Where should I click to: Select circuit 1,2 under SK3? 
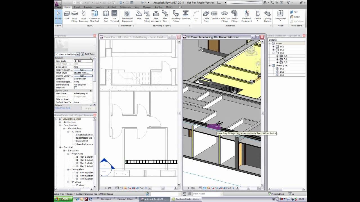pyautogui.click(x=285, y=56)
